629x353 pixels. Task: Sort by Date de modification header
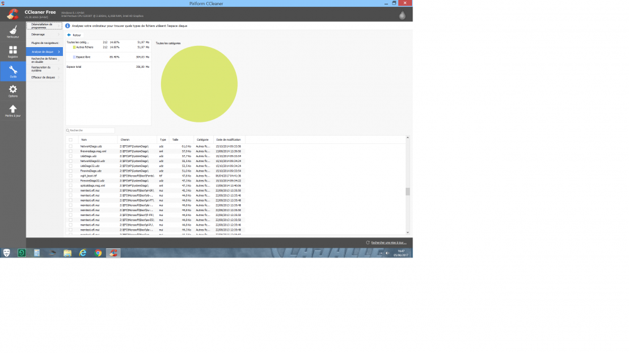click(230, 140)
